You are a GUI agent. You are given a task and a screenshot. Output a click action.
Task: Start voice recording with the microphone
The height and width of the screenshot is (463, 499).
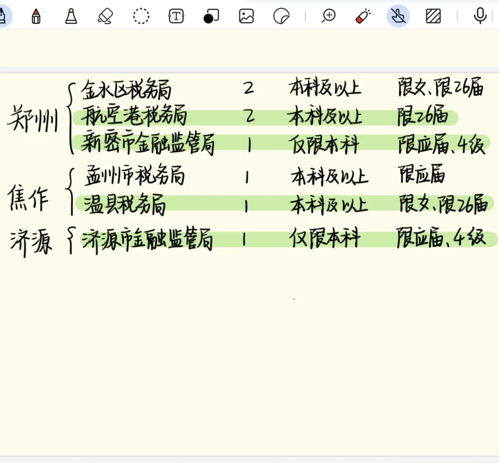[480, 16]
